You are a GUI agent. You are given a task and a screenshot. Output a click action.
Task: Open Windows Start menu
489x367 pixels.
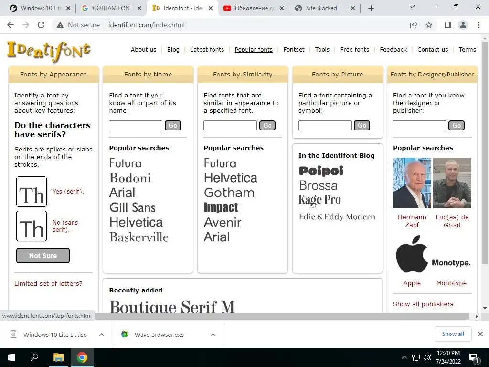11,357
